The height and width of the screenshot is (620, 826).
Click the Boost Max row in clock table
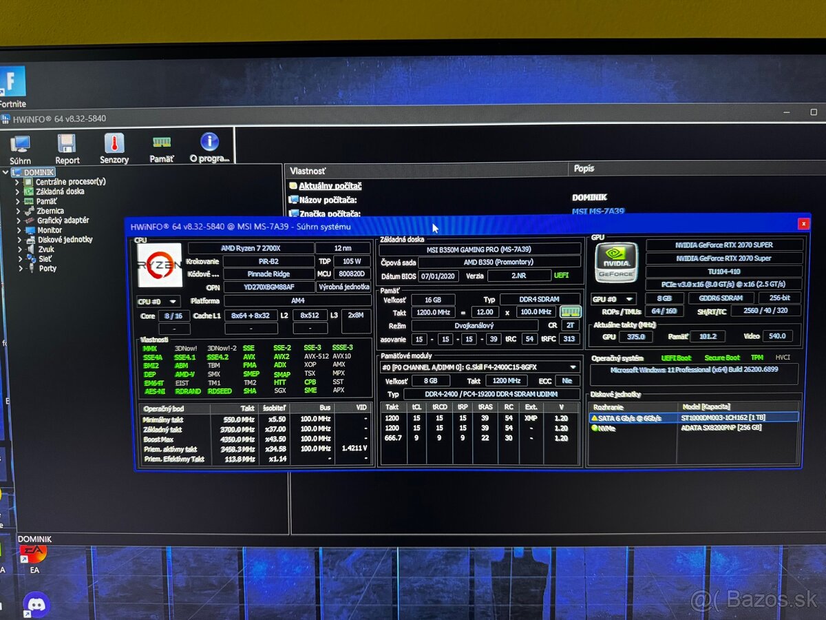click(255, 439)
